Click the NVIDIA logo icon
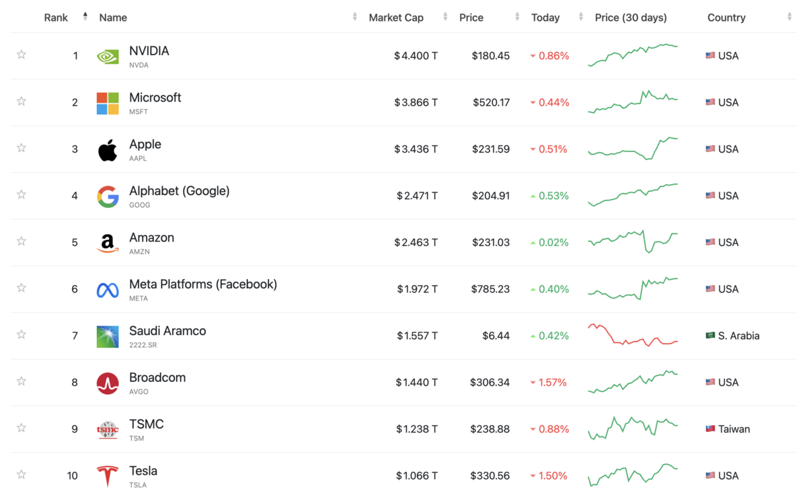 pyautogui.click(x=108, y=56)
